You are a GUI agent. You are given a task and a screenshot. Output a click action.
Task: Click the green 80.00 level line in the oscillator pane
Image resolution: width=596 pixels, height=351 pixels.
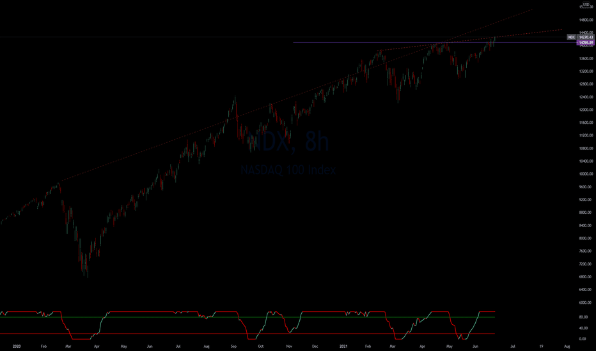pos(247,317)
